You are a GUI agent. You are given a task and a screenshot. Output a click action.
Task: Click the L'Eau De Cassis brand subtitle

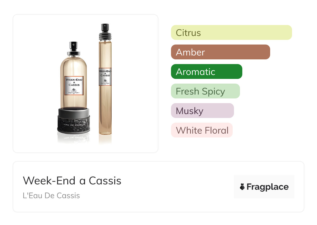[51, 195]
